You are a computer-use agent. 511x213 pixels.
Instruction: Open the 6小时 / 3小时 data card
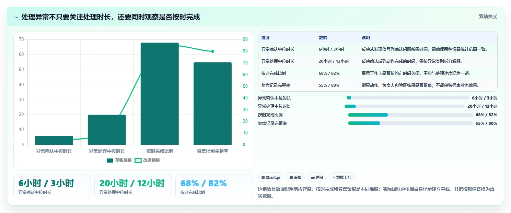click(52, 187)
